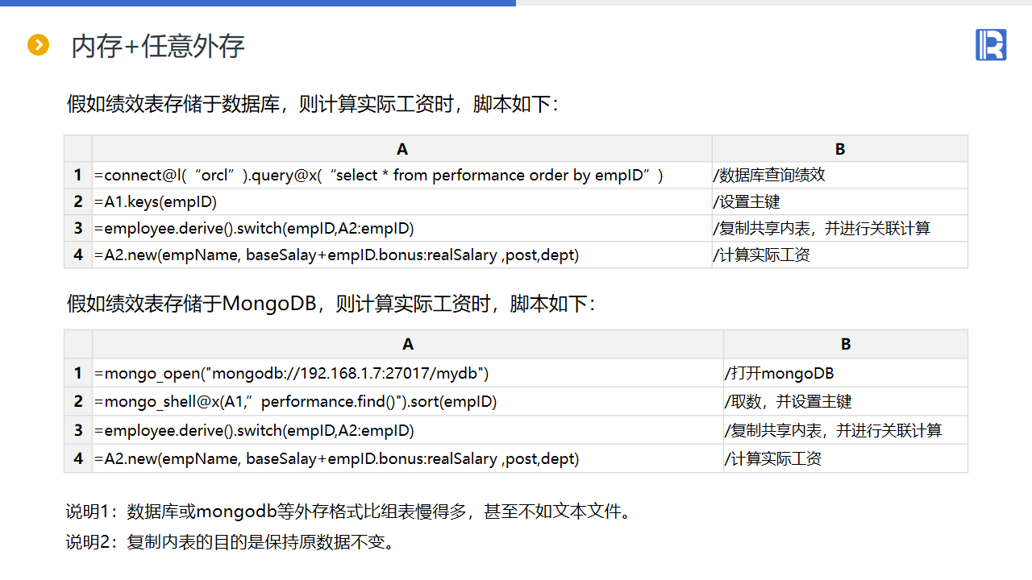The height and width of the screenshot is (580, 1032).
Task: Select the mongo_open connection string cell
Action: 292,374
